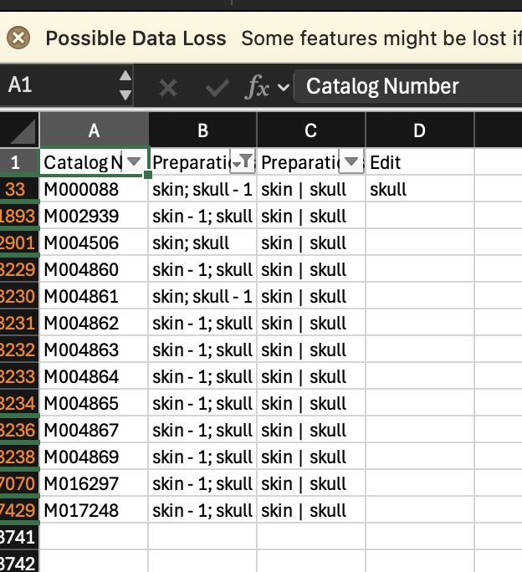Expand the chevron next to fx
Screen dimensions: 522x572
tap(283, 87)
